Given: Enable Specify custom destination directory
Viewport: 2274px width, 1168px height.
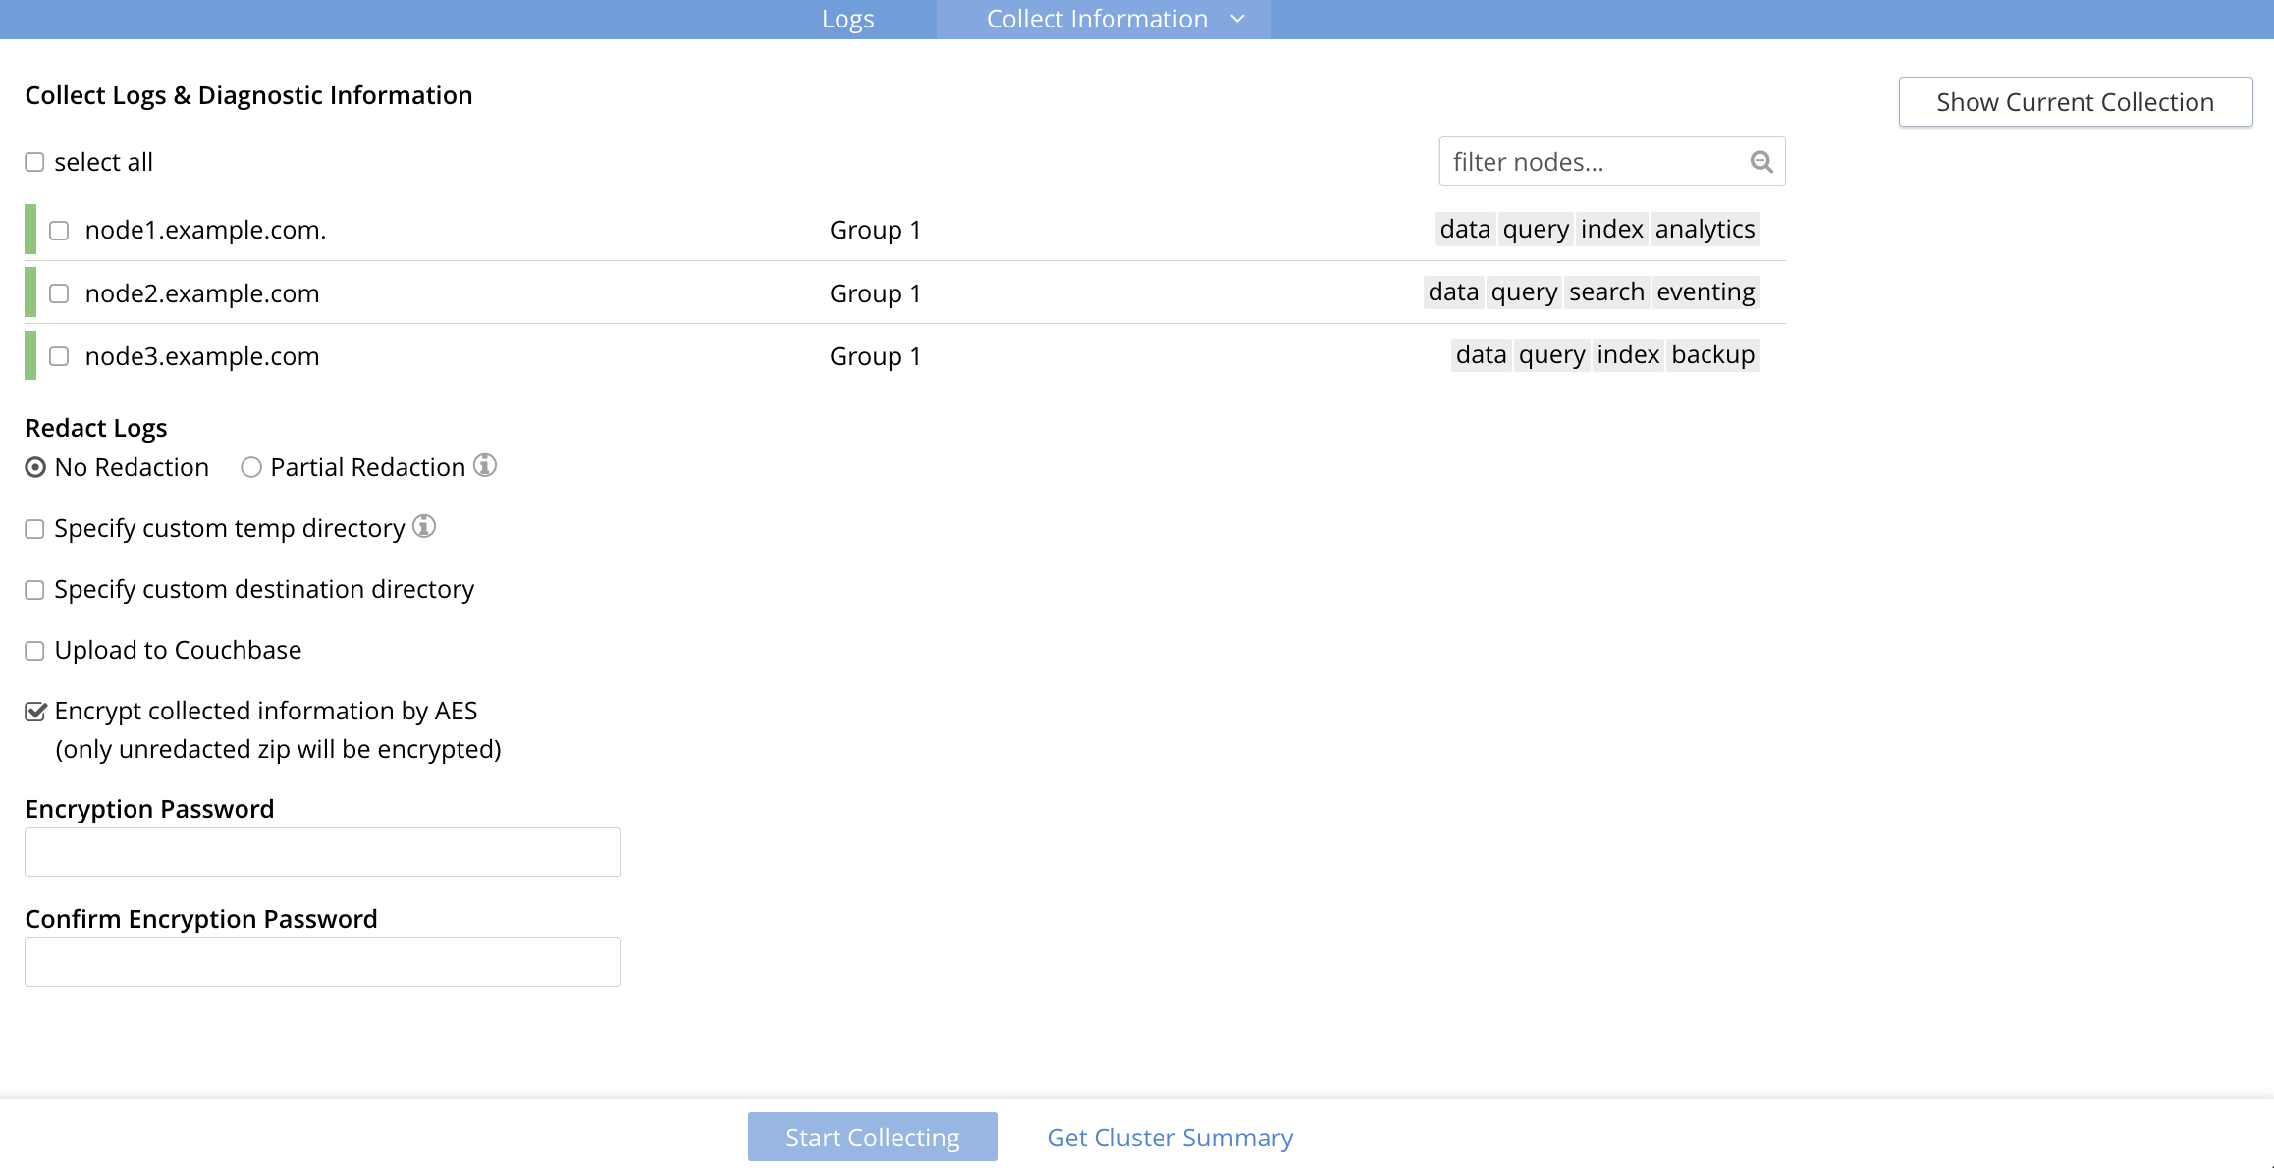Looking at the screenshot, I should 34,590.
